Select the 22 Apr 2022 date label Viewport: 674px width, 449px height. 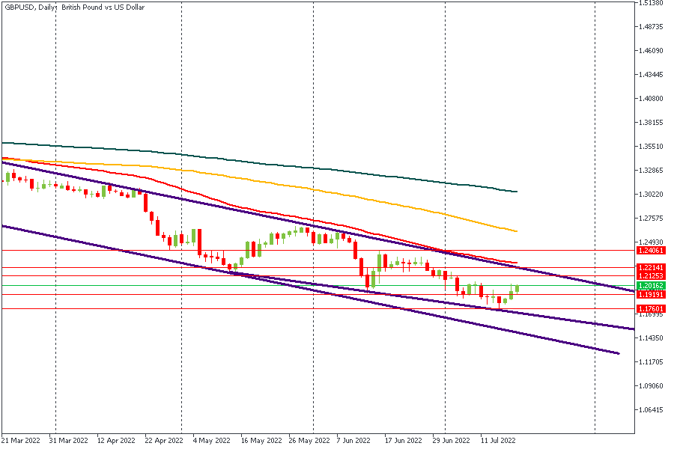[164, 441]
